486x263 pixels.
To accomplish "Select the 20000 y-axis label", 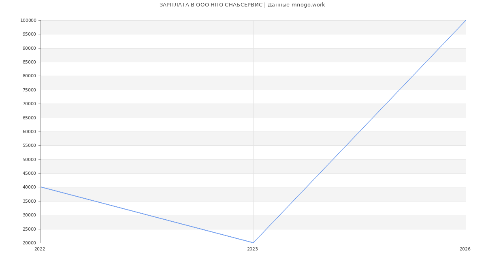I will pyautogui.click(x=29, y=243).
